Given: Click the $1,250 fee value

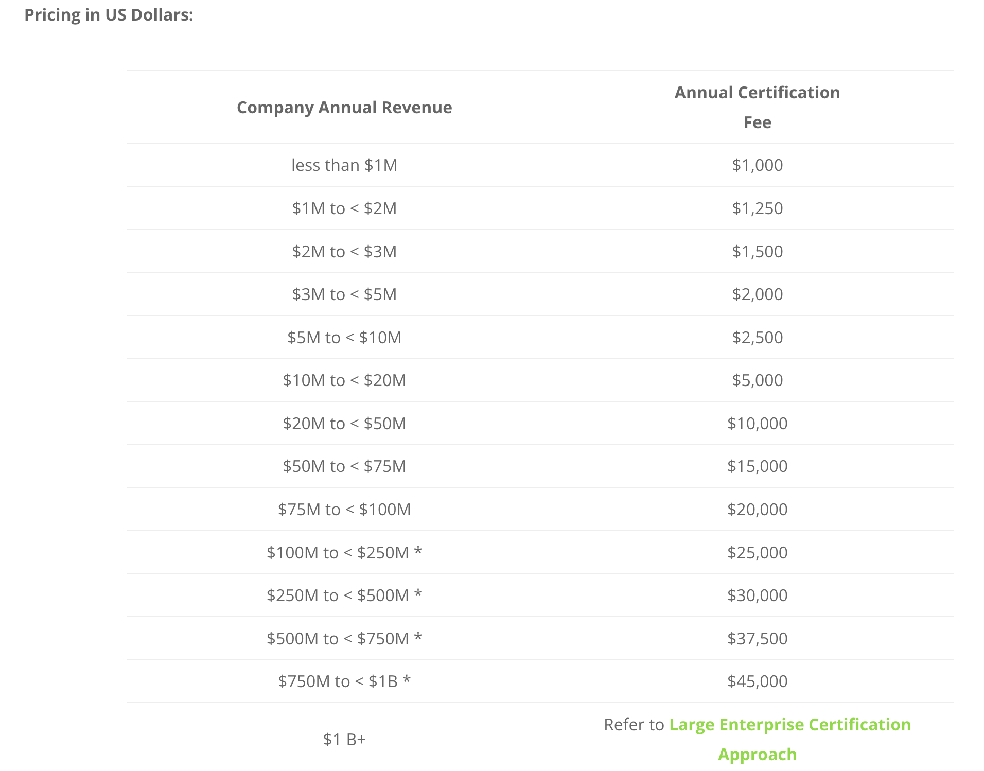Looking at the screenshot, I should coord(757,208).
